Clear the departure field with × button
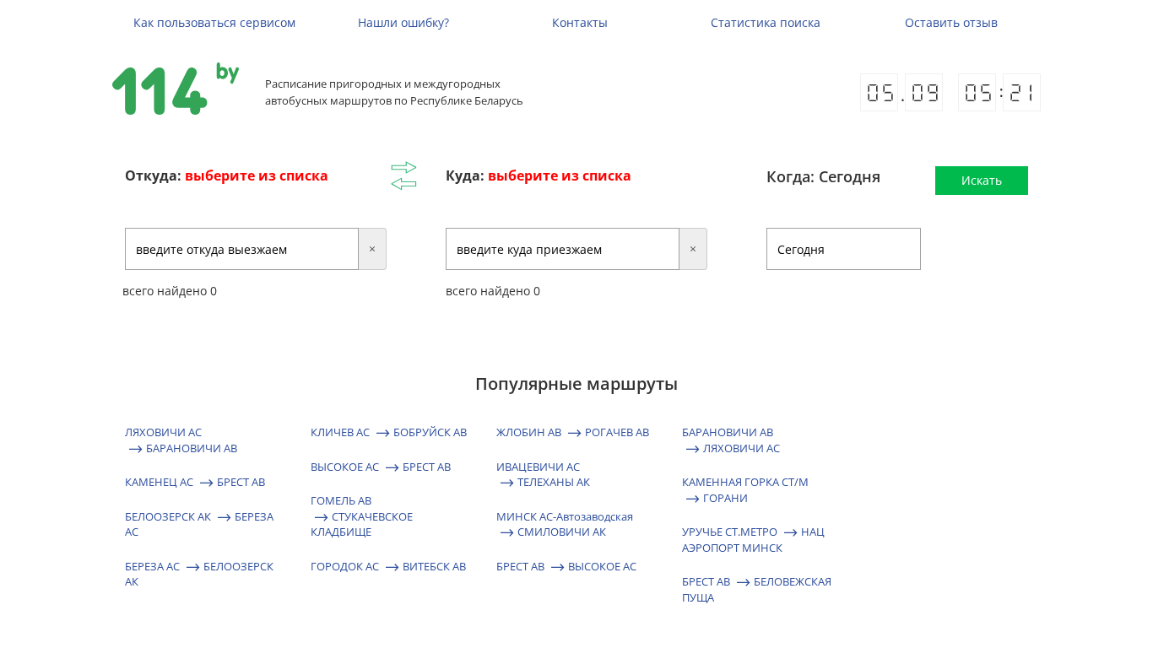This screenshot has height=648, width=1153. (372, 249)
